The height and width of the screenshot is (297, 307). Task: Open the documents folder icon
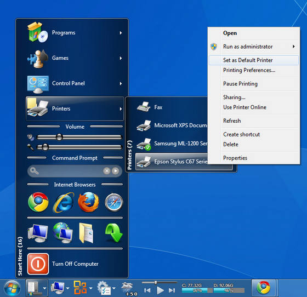pyautogui.click(x=86, y=233)
